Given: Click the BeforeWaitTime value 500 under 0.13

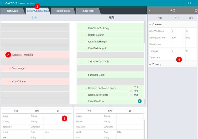Looking at the screenshot, I should 174,38.
